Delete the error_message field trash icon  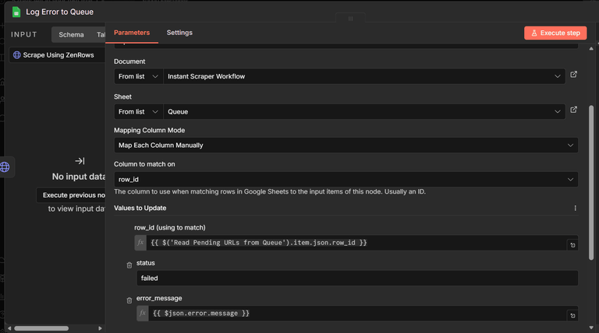tap(129, 300)
